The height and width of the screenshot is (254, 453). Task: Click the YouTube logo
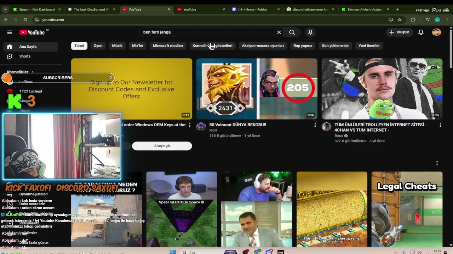pos(32,32)
